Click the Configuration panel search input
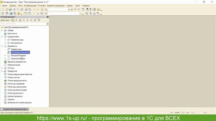216x121 pixels. pos(23,24)
